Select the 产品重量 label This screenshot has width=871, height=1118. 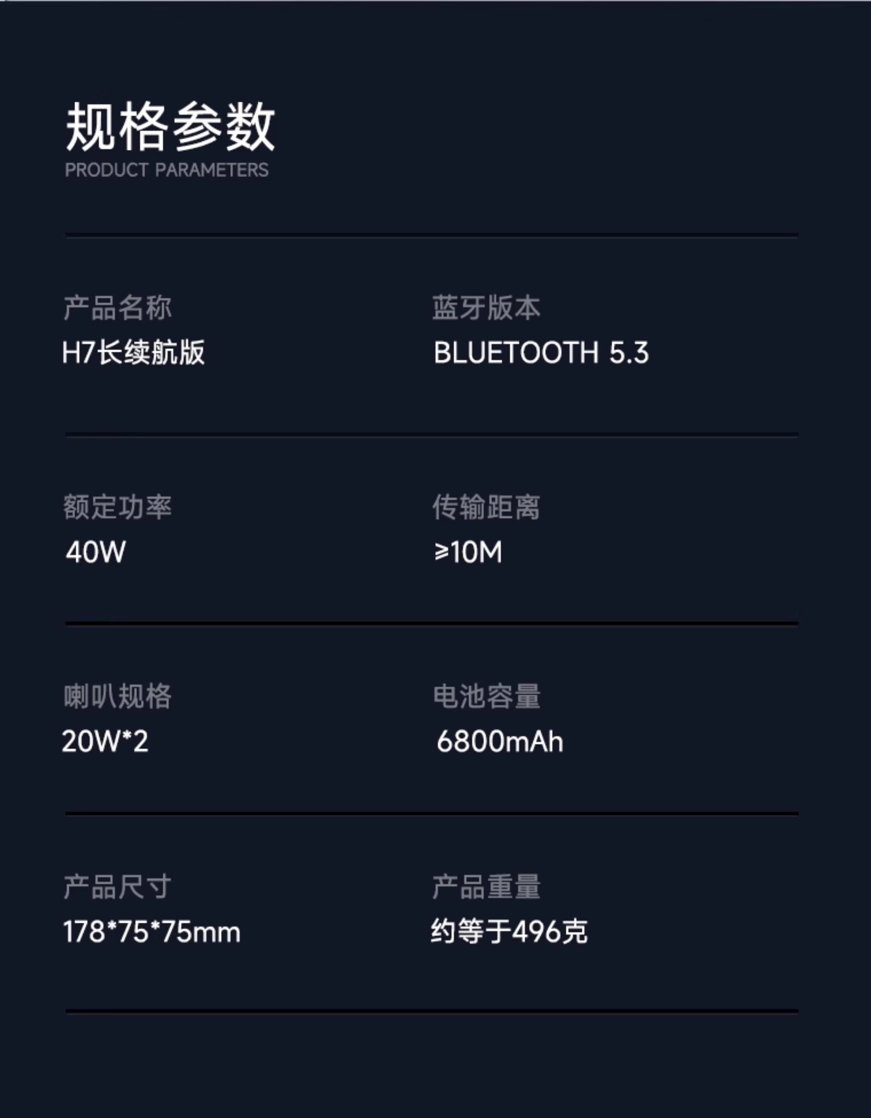(x=486, y=887)
